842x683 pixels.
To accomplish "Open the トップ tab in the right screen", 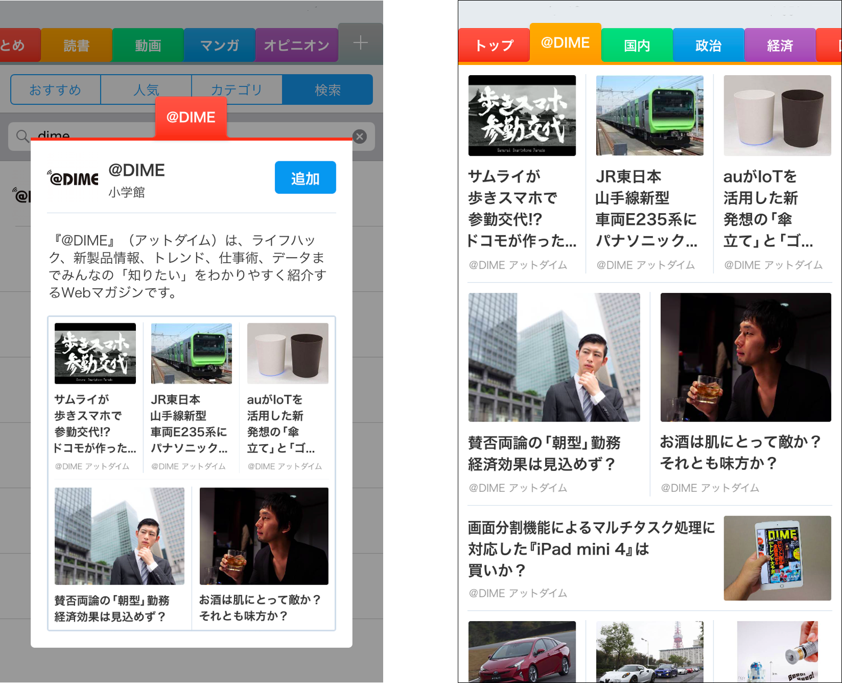I will 494,45.
